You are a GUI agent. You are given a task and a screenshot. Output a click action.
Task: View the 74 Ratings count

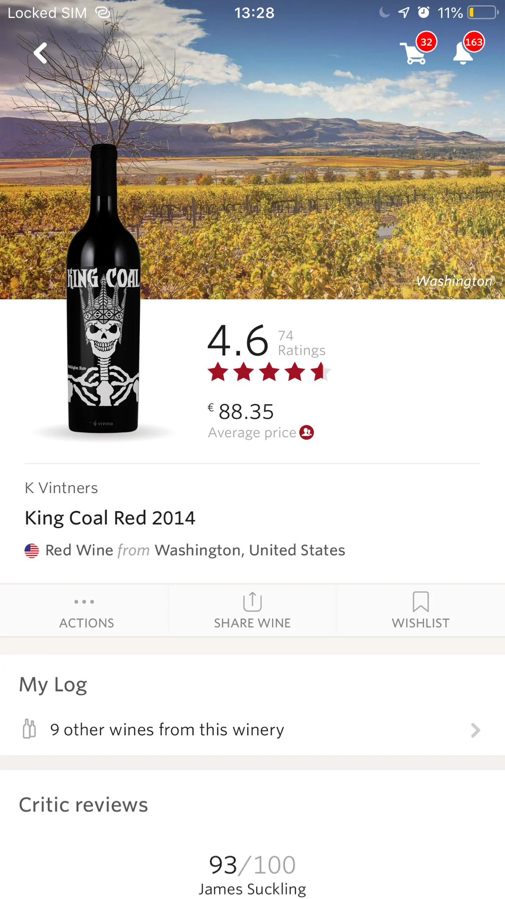302,343
